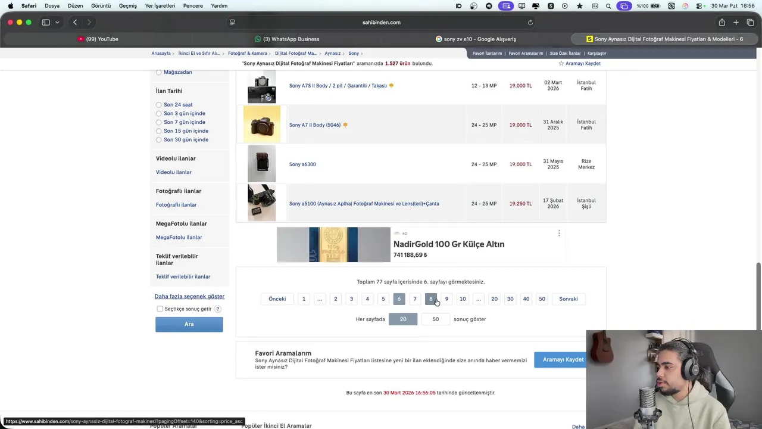Open the Sony A7 II Body listing thumbnail
The height and width of the screenshot is (429, 762).
pos(262,125)
